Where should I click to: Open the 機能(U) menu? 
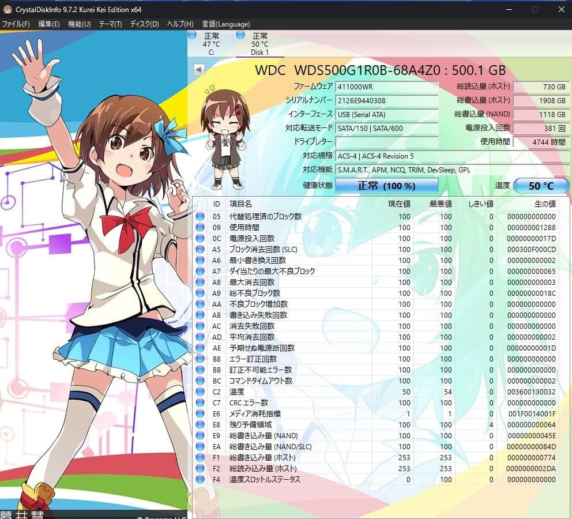pos(79,24)
